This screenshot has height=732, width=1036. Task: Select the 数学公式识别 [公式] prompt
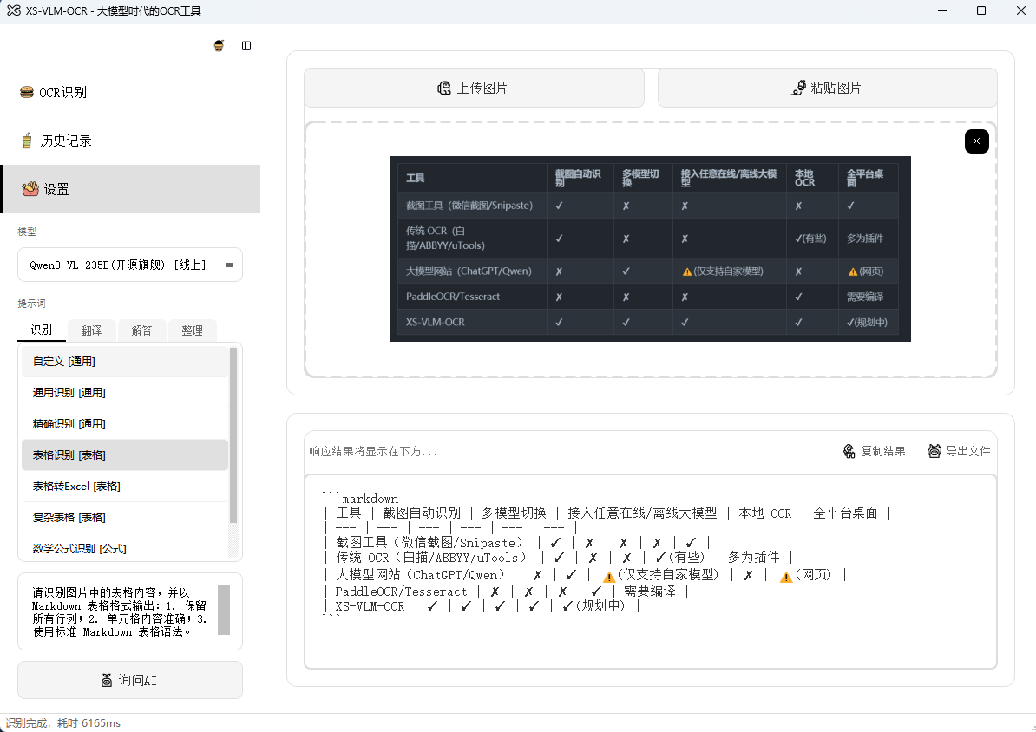tap(125, 547)
